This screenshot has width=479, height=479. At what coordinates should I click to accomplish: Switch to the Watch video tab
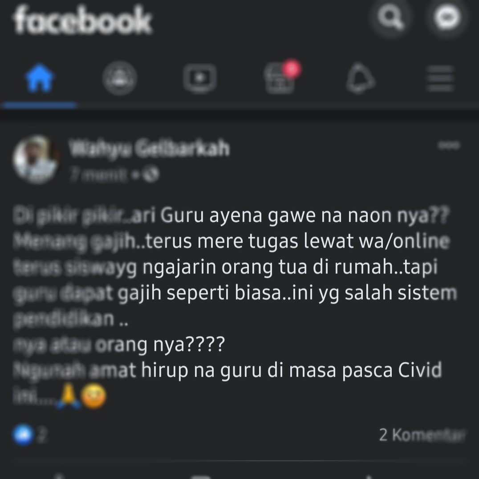click(x=200, y=78)
